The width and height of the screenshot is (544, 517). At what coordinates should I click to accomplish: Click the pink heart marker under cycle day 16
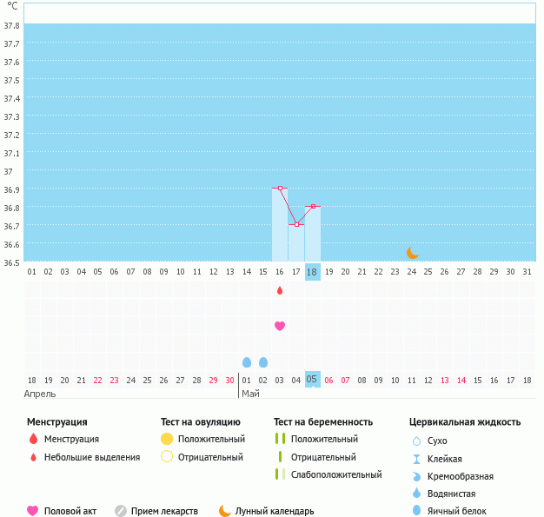coord(280,326)
